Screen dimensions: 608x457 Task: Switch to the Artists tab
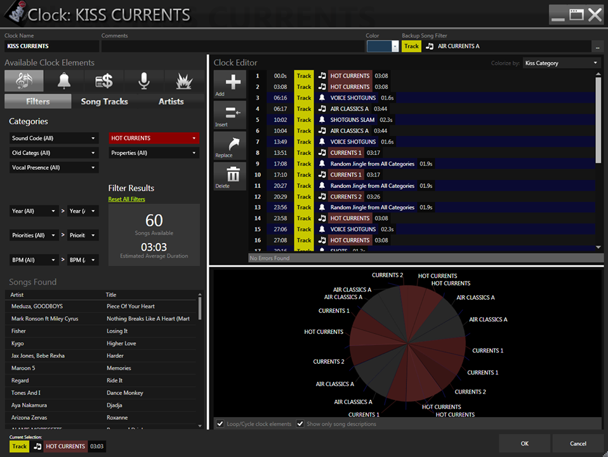tap(171, 102)
